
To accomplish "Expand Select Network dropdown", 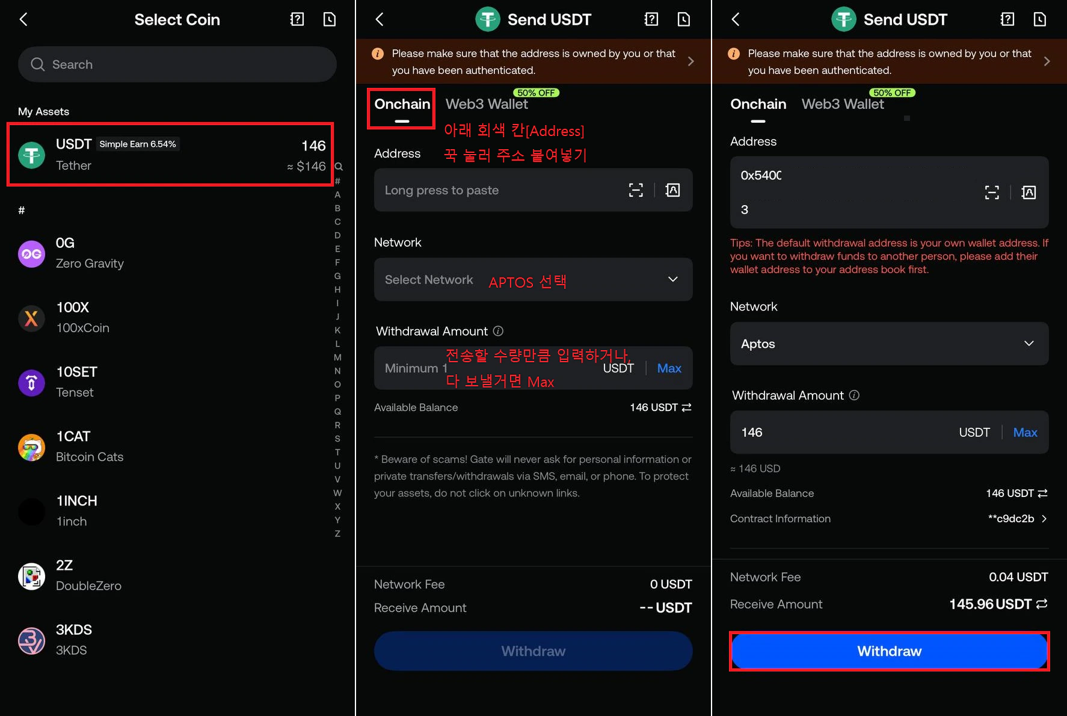I will 533,279.
